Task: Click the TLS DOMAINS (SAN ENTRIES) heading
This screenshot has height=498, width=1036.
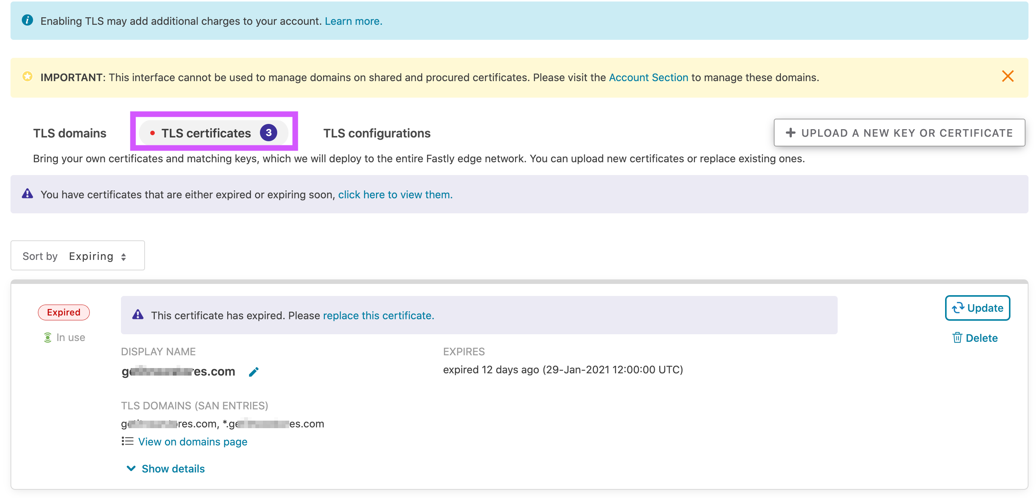Action: pyautogui.click(x=194, y=405)
